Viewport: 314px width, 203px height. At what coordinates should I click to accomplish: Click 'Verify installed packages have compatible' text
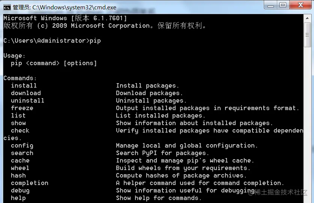[x=193, y=131]
